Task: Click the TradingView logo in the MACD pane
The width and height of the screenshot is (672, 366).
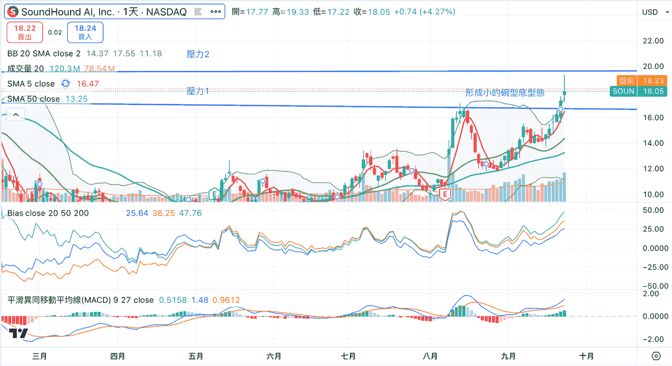Action: (18, 334)
